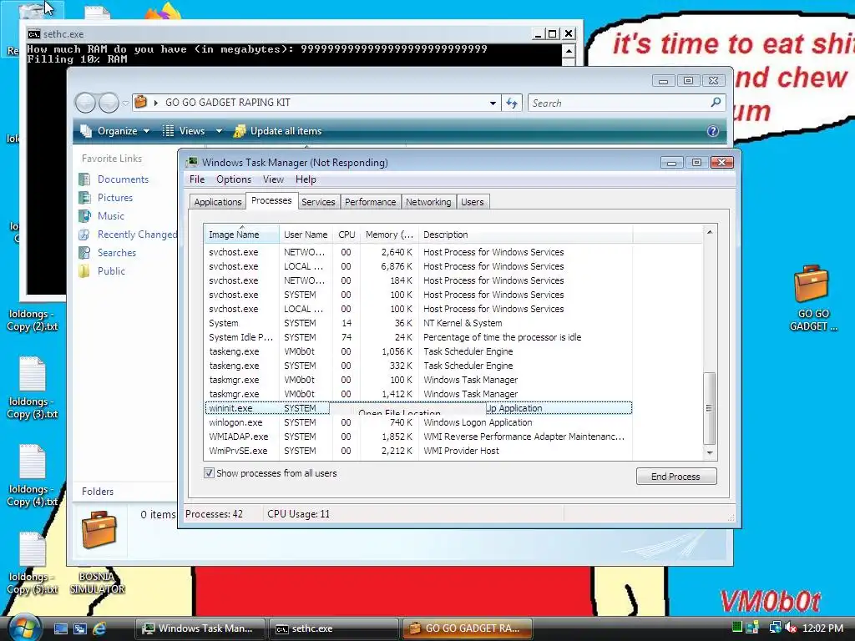
Task: Open the Help menu in Task Manager
Action: coord(306,179)
